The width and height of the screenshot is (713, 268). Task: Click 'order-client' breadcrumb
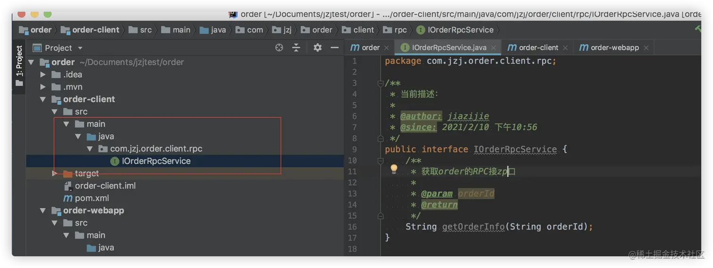pos(90,30)
